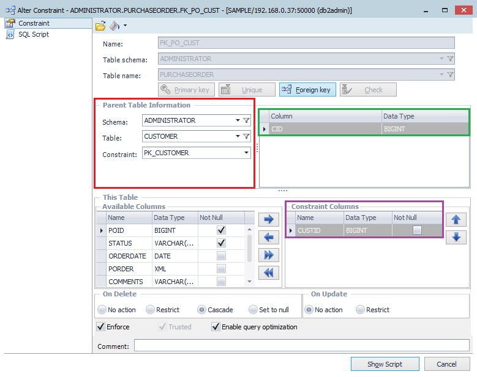
Task: Select the Constraint page in sidebar
Action: (x=33, y=23)
